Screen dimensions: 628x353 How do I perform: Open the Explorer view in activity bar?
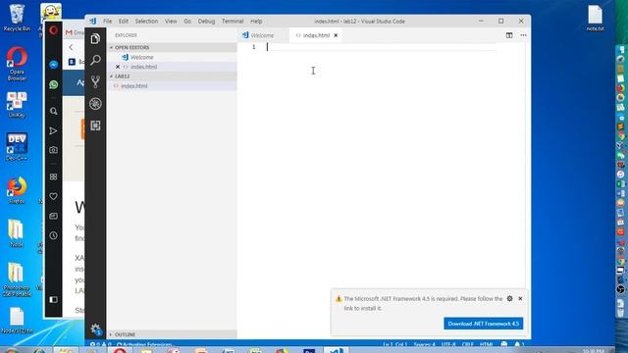(95, 39)
